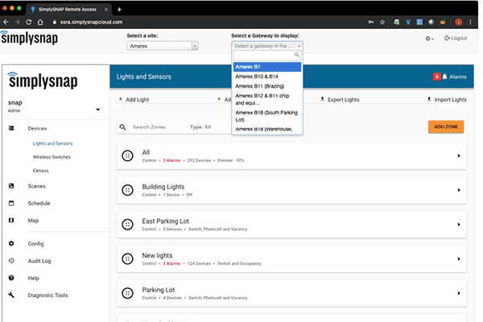Click the browser back arrow
The image size is (483, 322).
(6, 23)
